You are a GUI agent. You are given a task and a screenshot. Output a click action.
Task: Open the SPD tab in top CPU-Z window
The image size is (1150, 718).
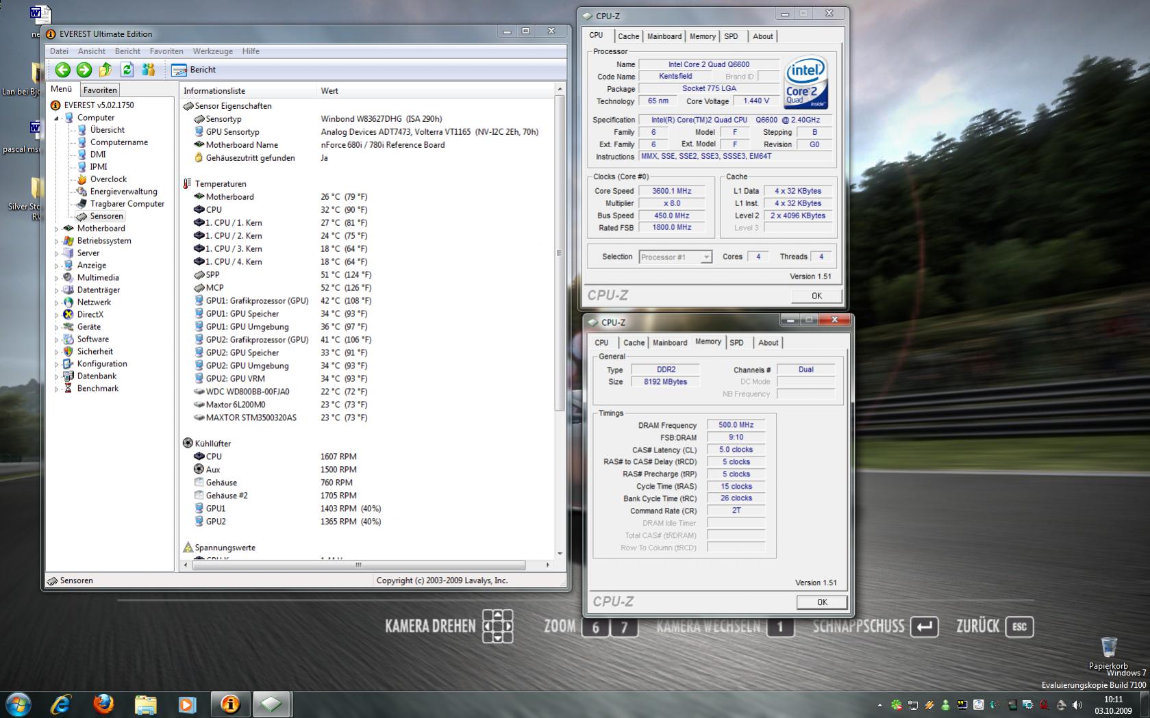pyautogui.click(x=732, y=36)
